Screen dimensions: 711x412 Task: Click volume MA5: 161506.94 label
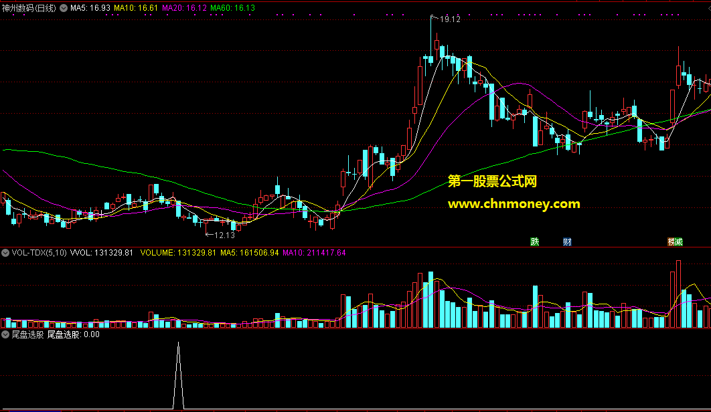tap(250, 252)
